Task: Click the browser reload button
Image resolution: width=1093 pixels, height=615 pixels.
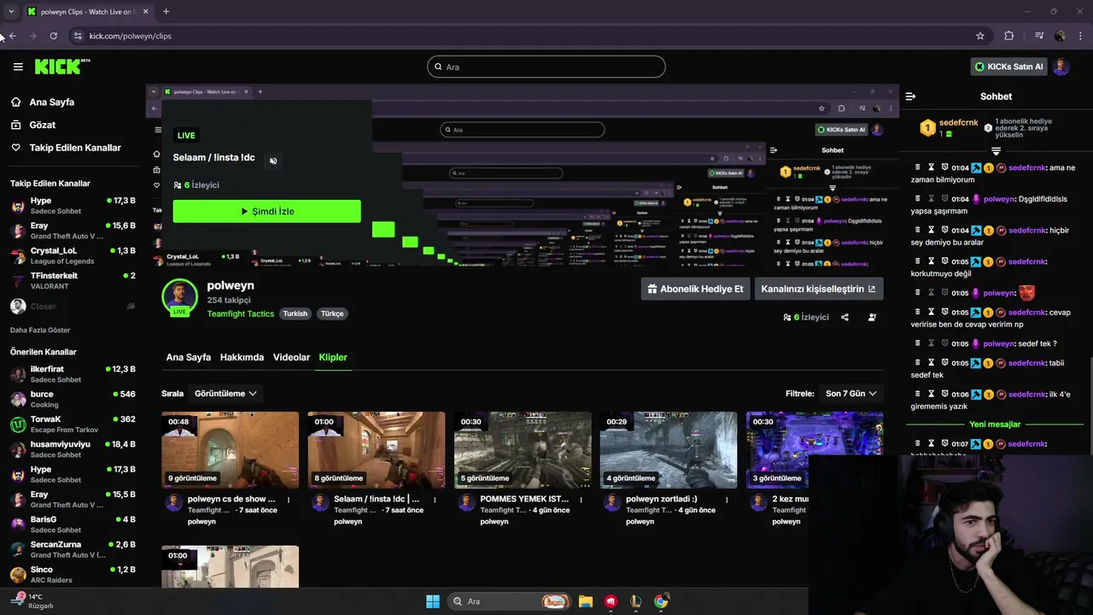Action: tap(53, 36)
